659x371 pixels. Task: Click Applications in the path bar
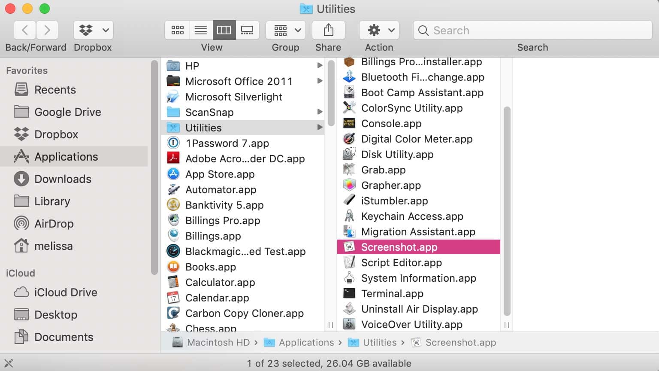pos(306,342)
